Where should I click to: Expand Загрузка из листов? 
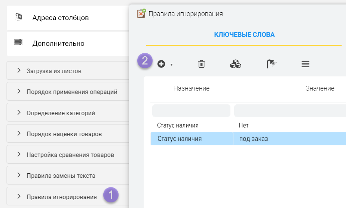[x=54, y=71]
